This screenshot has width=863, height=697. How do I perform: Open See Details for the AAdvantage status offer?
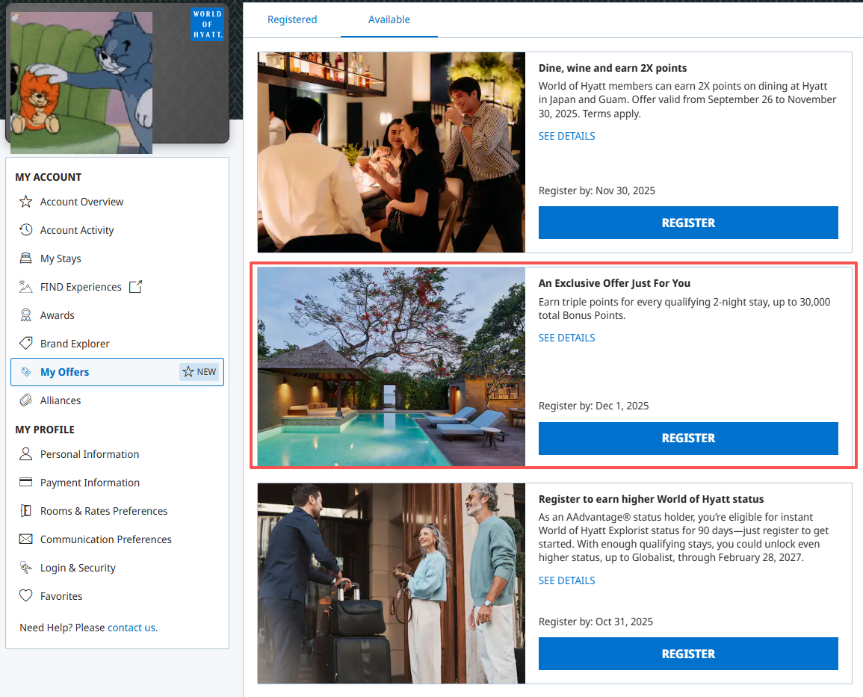click(567, 580)
